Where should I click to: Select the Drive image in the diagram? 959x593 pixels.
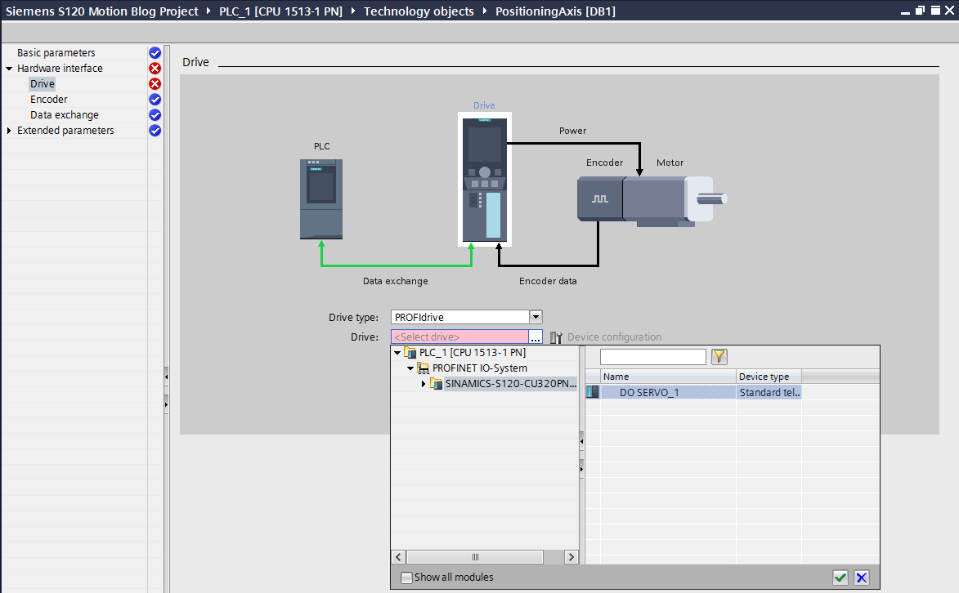pos(484,179)
